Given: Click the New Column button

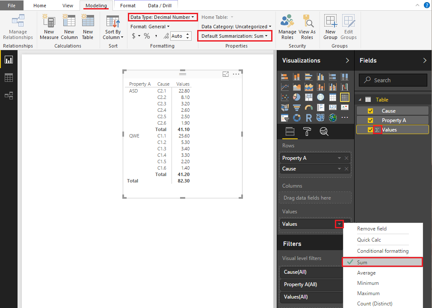Looking at the screenshot, I should pos(69,27).
